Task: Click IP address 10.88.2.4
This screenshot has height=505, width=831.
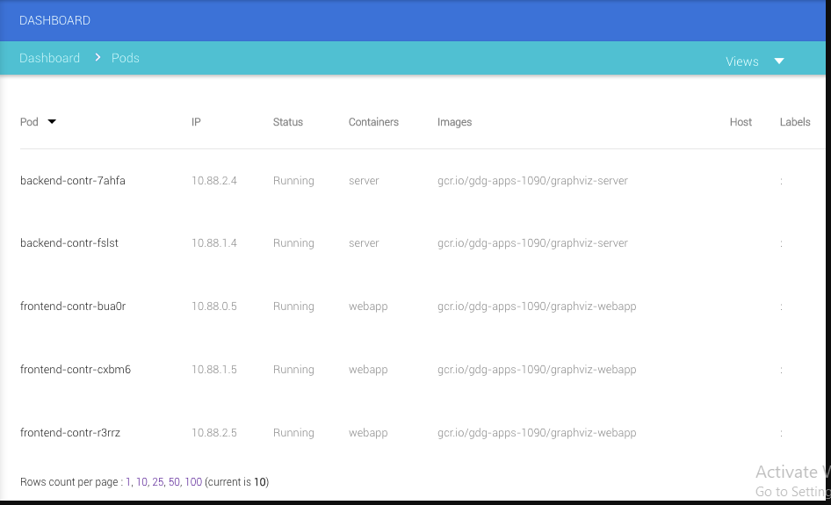Action: (x=214, y=181)
